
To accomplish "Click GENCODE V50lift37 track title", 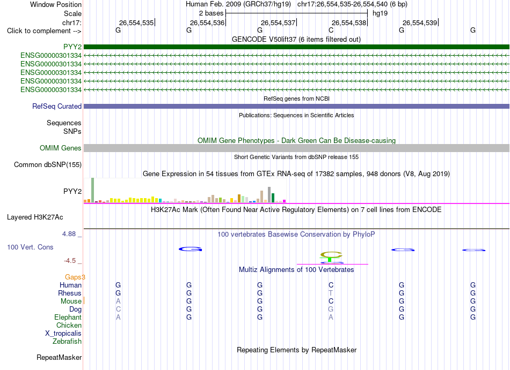I will 296,40.
